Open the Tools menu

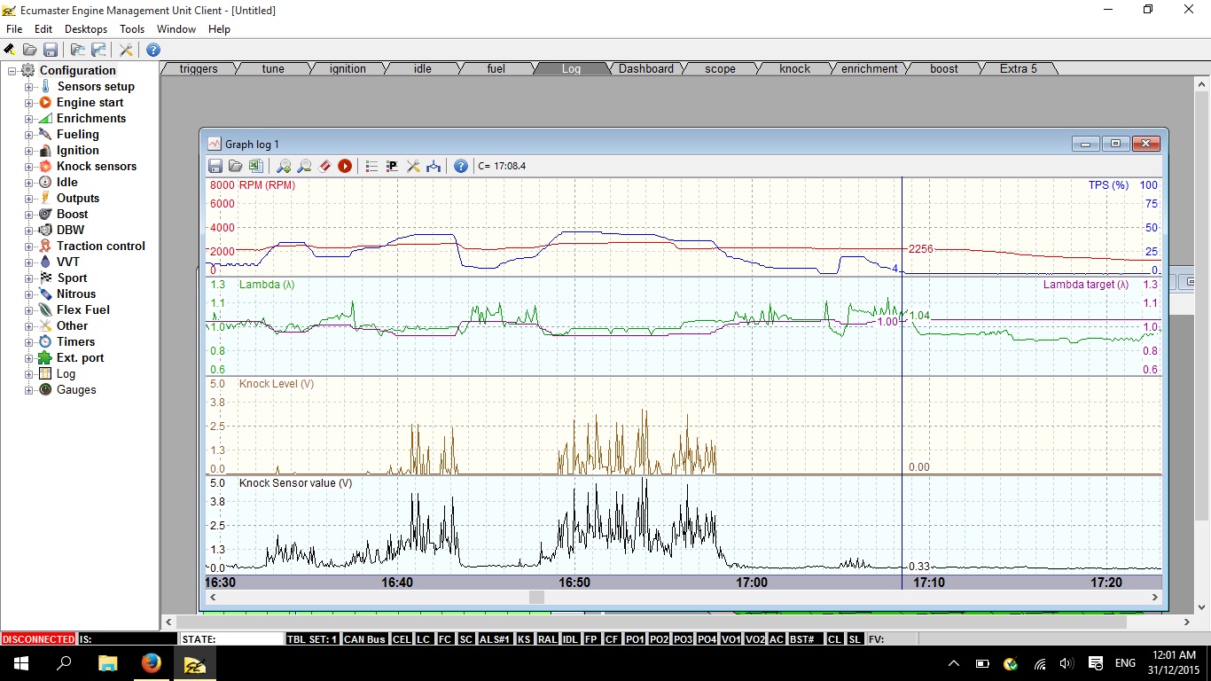[x=132, y=29]
